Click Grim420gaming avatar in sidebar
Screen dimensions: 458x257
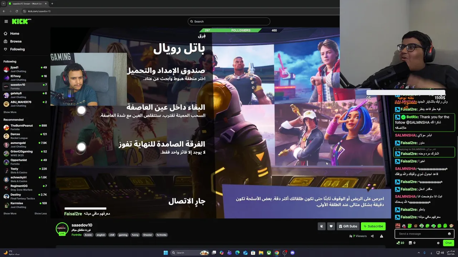[6, 153]
